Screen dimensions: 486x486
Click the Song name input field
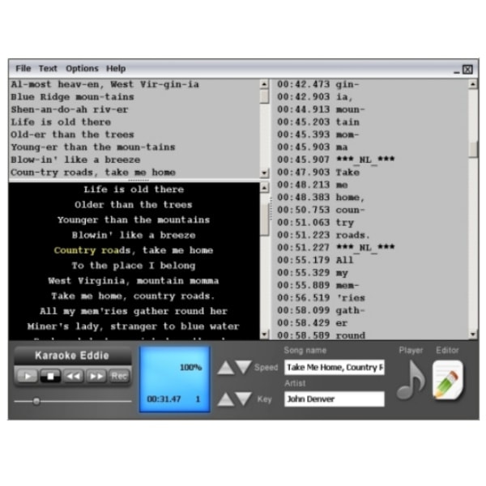click(x=335, y=367)
